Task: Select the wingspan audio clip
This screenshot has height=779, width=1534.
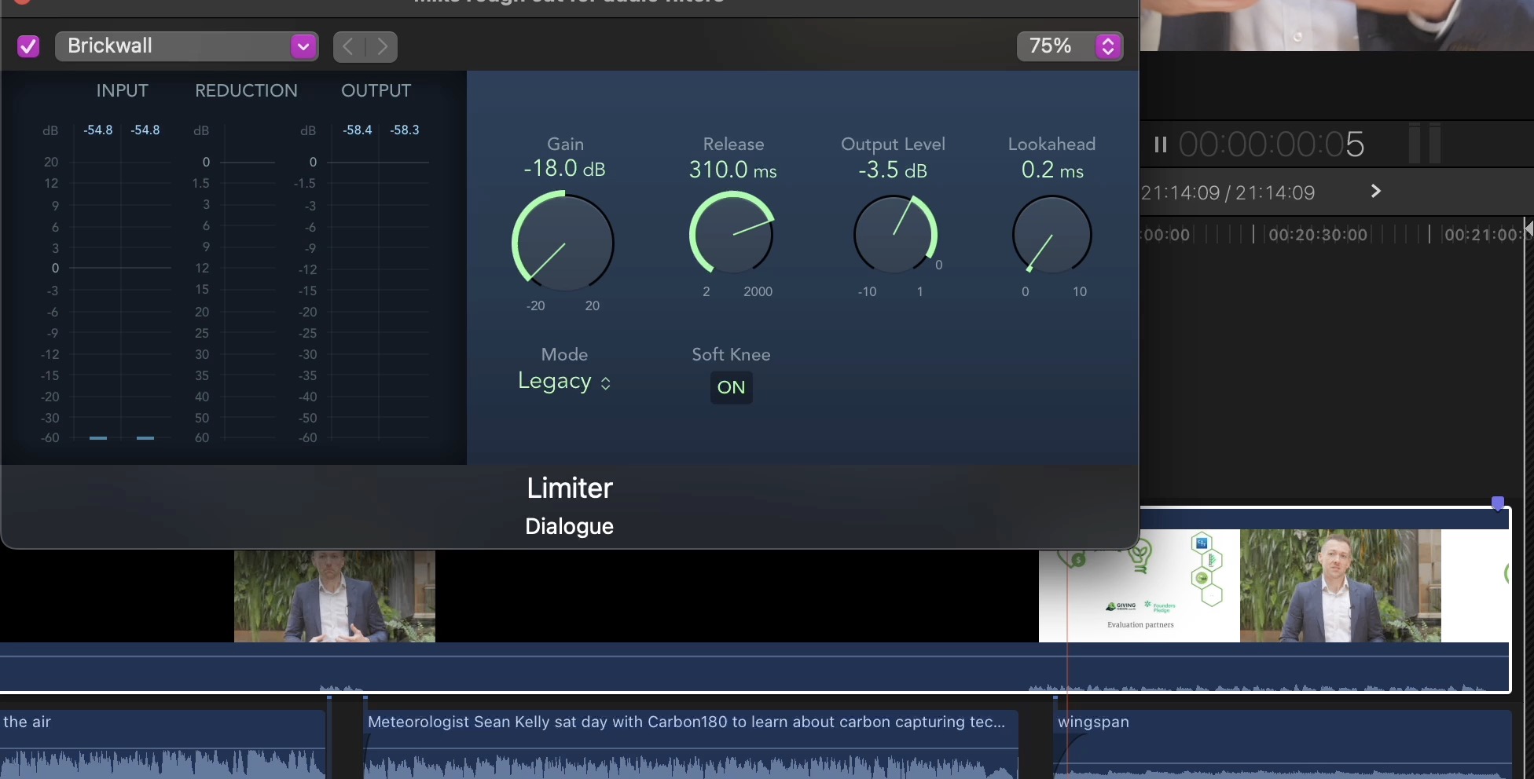Action: [x=1281, y=742]
